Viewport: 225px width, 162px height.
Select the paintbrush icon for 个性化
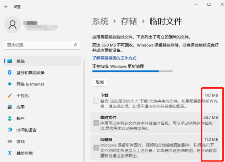10,96
